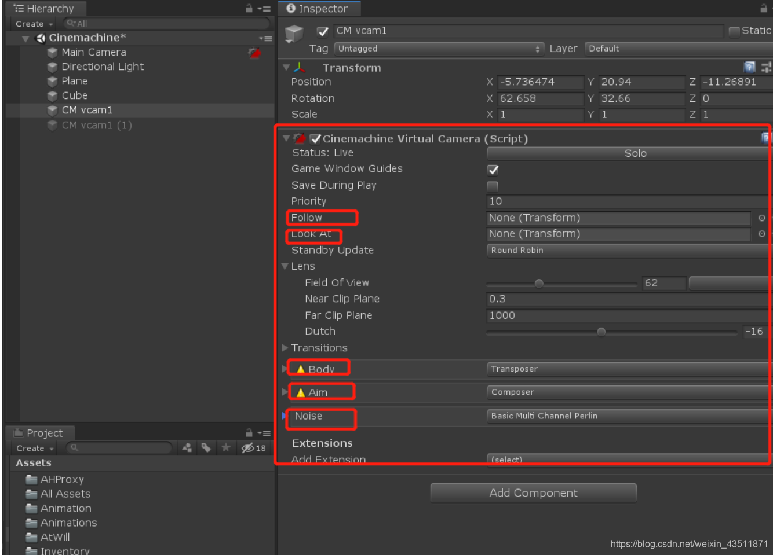Click the GameObject cube icon in Inspector
Viewport: 773px width, 555px height.
click(294, 34)
